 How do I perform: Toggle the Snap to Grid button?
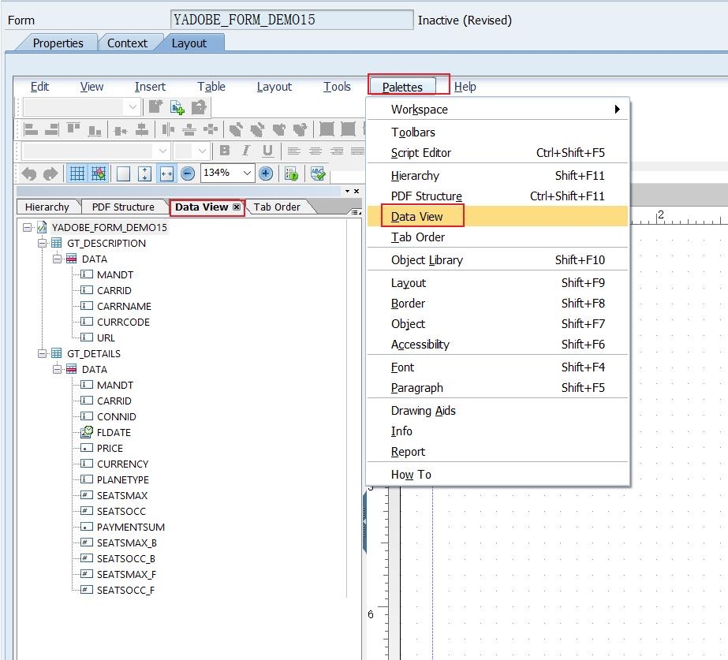click(99, 174)
